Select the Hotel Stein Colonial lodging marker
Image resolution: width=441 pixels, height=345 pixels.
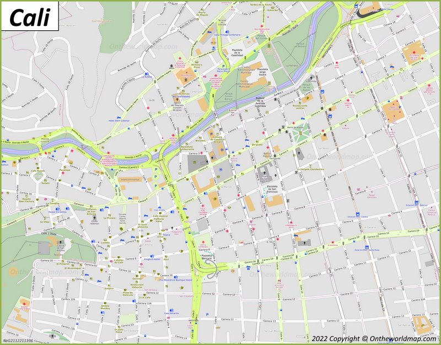tap(119, 117)
